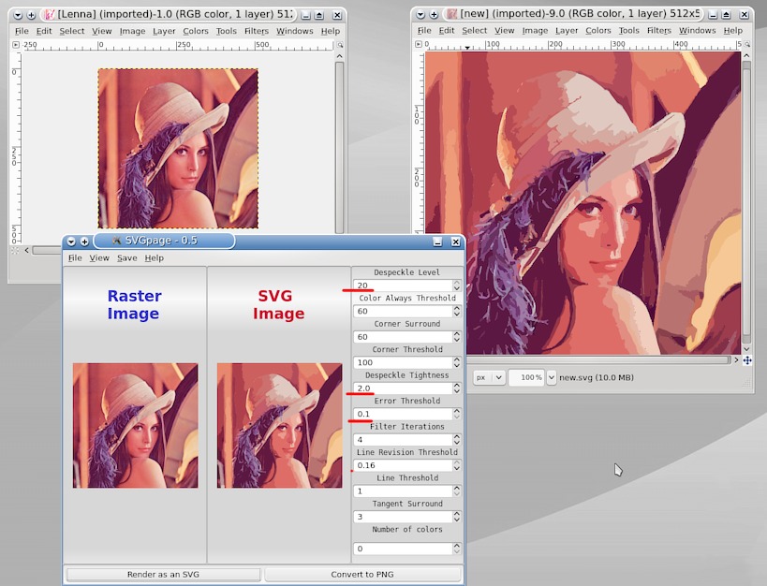Click plus sticky icon in SVGpage titlebar
Viewport: 767px width, 586px height.
tap(84, 242)
